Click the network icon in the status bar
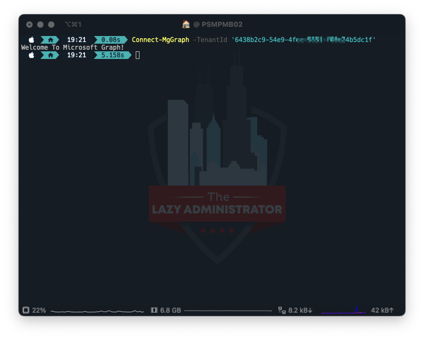 click(x=282, y=310)
